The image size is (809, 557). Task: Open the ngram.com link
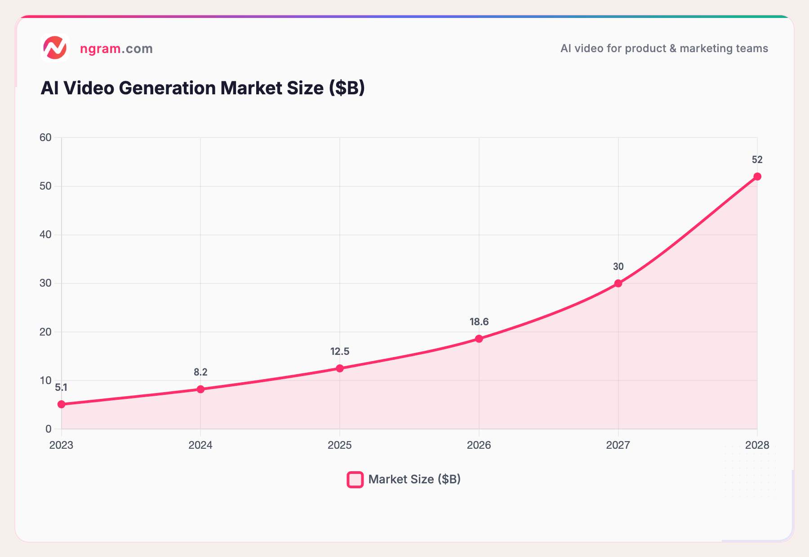point(116,49)
